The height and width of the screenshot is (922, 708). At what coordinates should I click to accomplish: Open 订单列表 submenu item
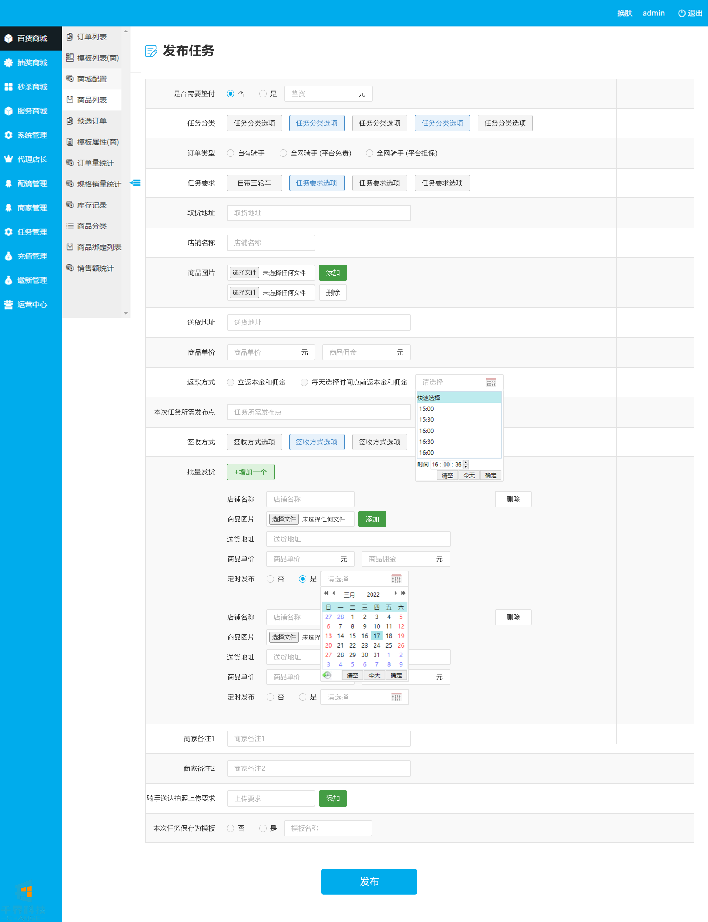(91, 37)
